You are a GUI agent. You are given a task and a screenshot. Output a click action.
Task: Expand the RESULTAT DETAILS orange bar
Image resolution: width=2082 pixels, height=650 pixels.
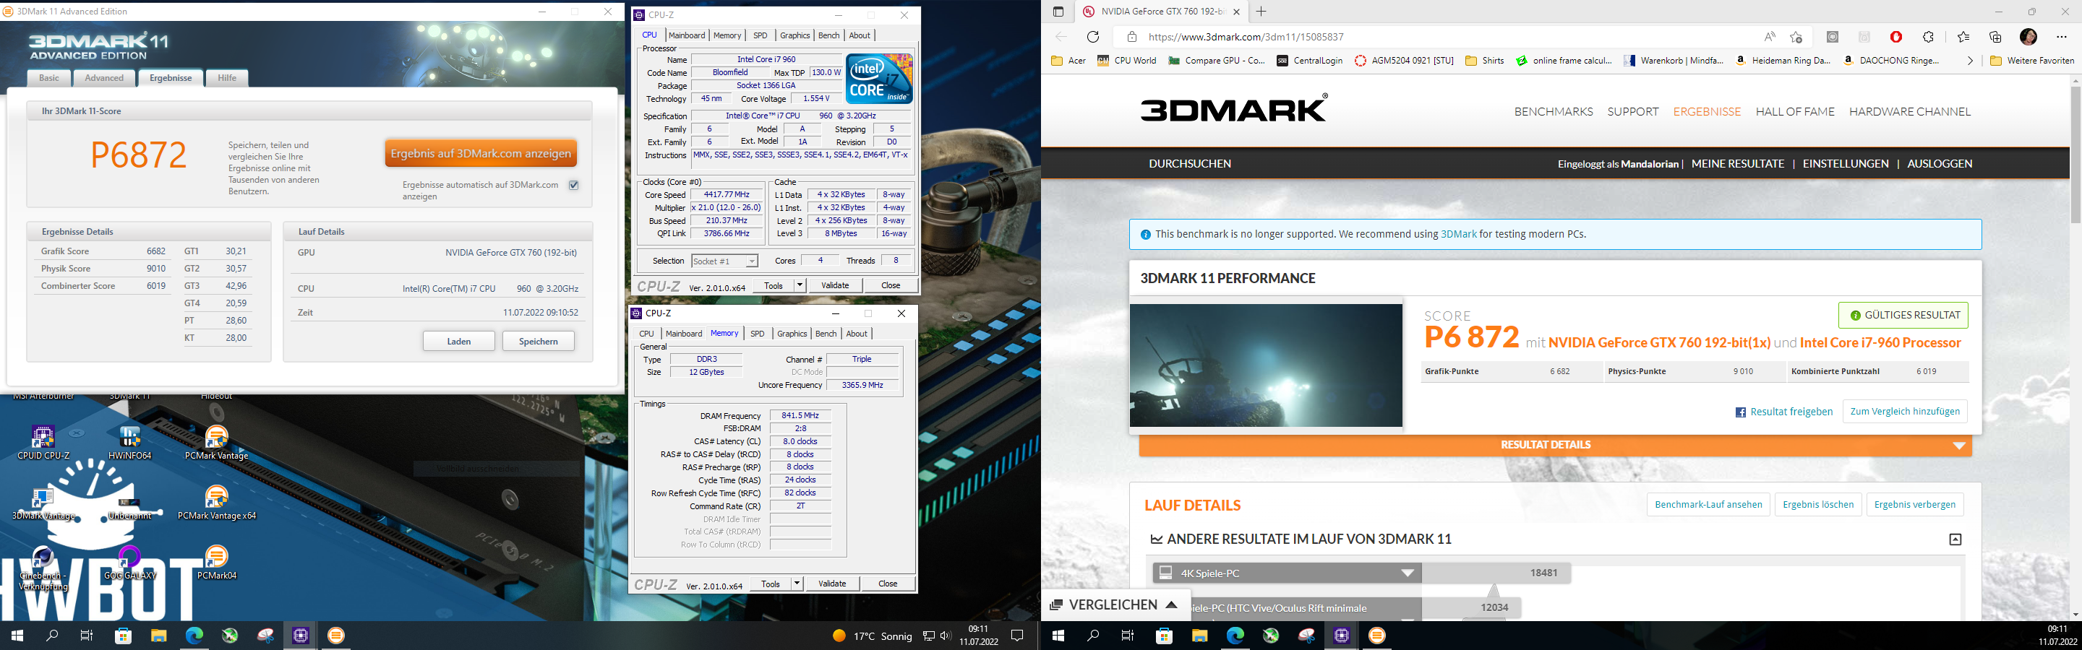[1555, 445]
